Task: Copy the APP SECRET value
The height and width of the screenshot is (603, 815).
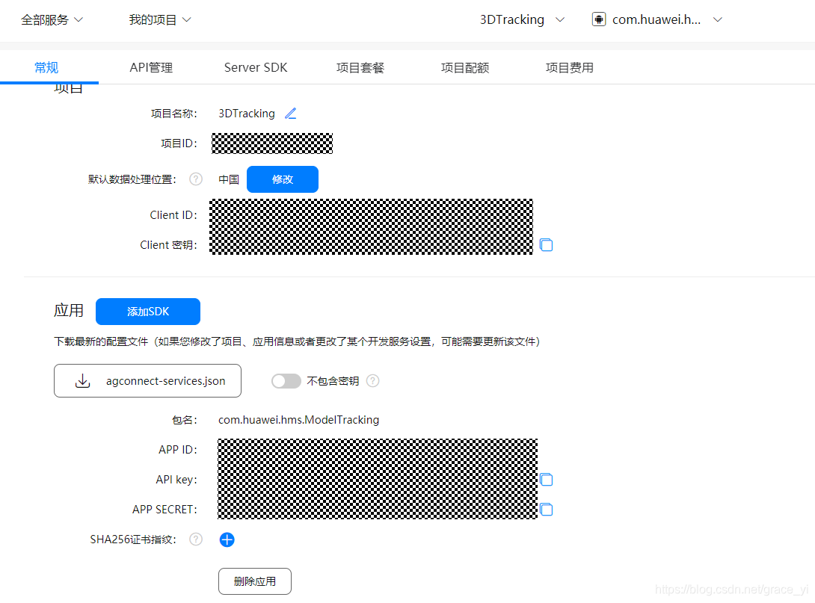Action: [x=546, y=510]
